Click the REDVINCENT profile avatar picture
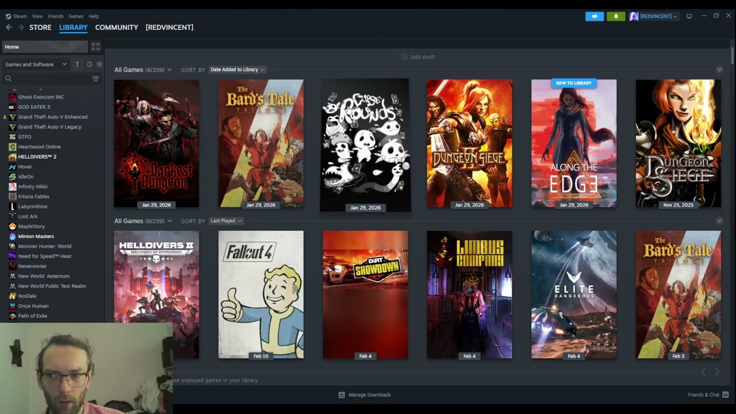The height and width of the screenshot is (414, 736). [634, 16]
